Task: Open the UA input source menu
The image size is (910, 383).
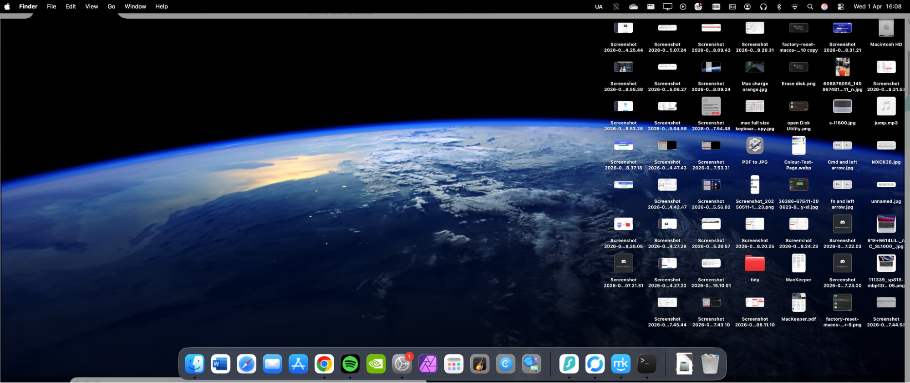Action: (x=599, y=6)
